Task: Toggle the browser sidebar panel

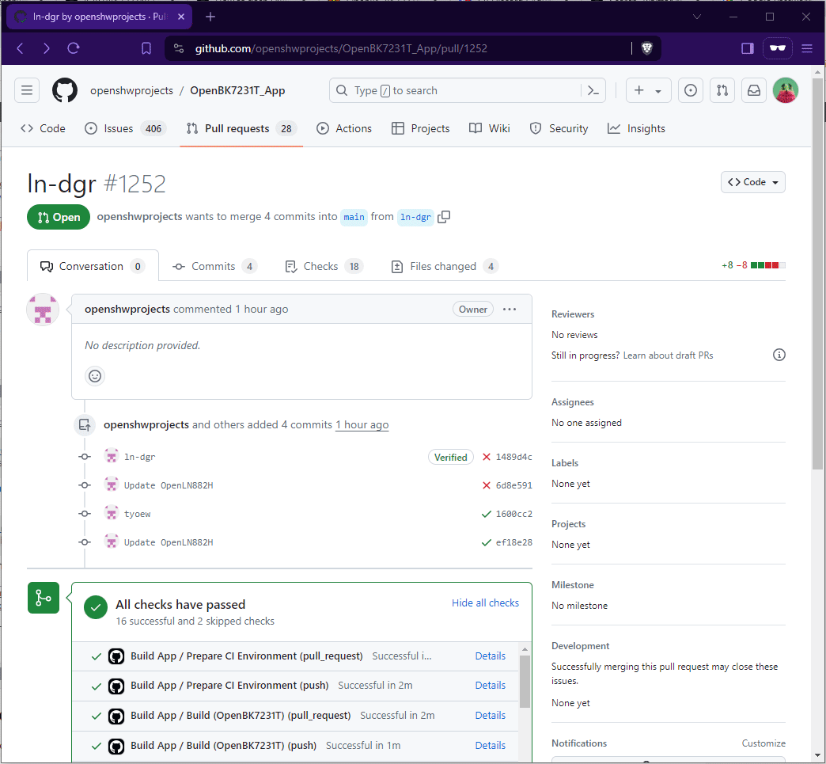Action: (747, 48)
